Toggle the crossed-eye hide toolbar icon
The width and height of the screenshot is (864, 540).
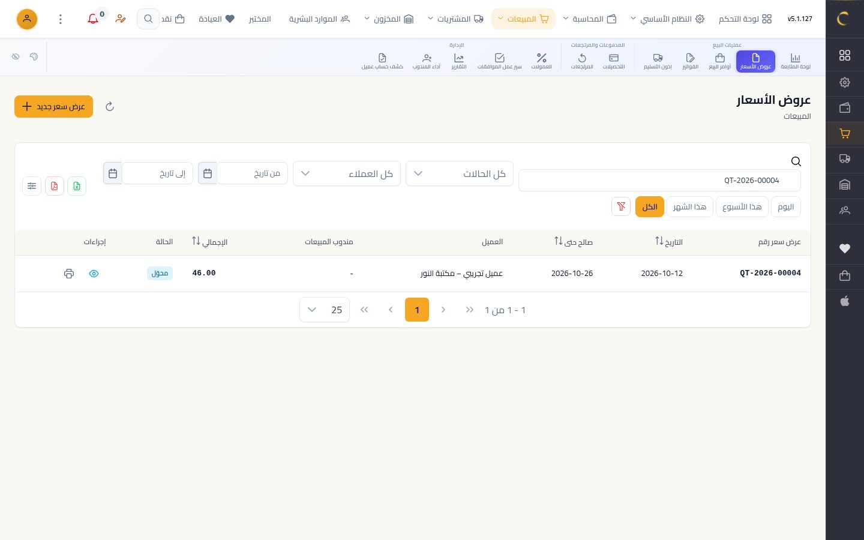pos(16,56)
